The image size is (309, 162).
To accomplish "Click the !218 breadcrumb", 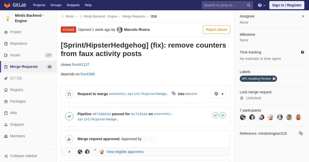I will coord(153,16).
